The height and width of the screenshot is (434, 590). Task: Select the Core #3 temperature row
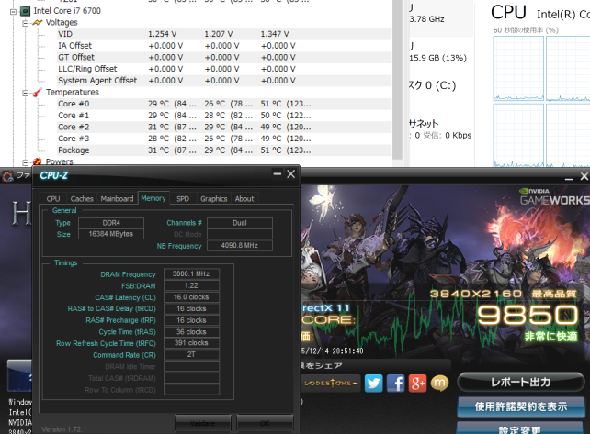click(223, 139)
